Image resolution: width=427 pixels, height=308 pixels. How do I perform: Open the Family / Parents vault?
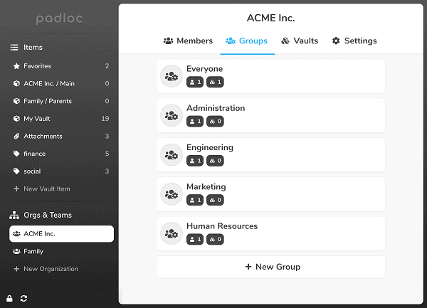pyautogui.click(x=61, y=101)
